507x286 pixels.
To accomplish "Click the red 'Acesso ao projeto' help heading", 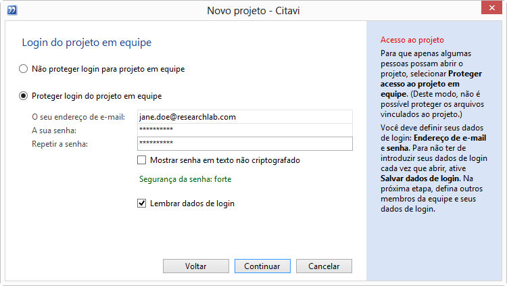I will (412, 40).
